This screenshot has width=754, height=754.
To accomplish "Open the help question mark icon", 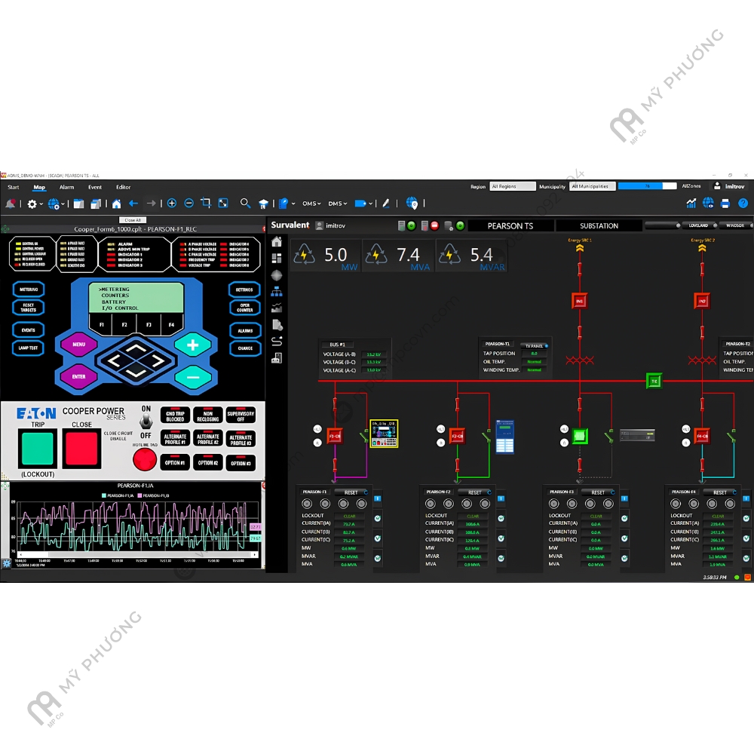I will click(x=743, y=204).
